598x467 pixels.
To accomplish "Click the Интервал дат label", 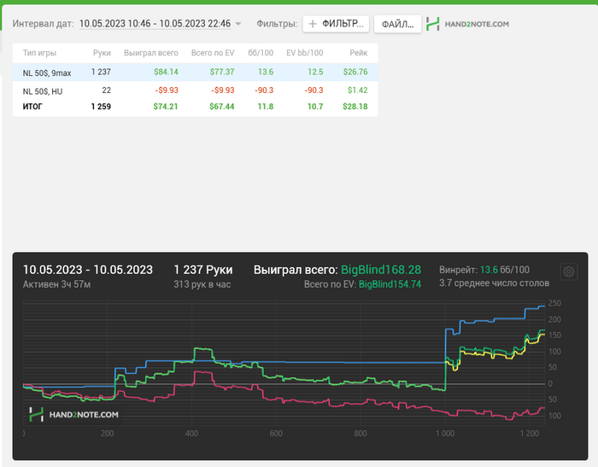I will click(x=43, y=24).
